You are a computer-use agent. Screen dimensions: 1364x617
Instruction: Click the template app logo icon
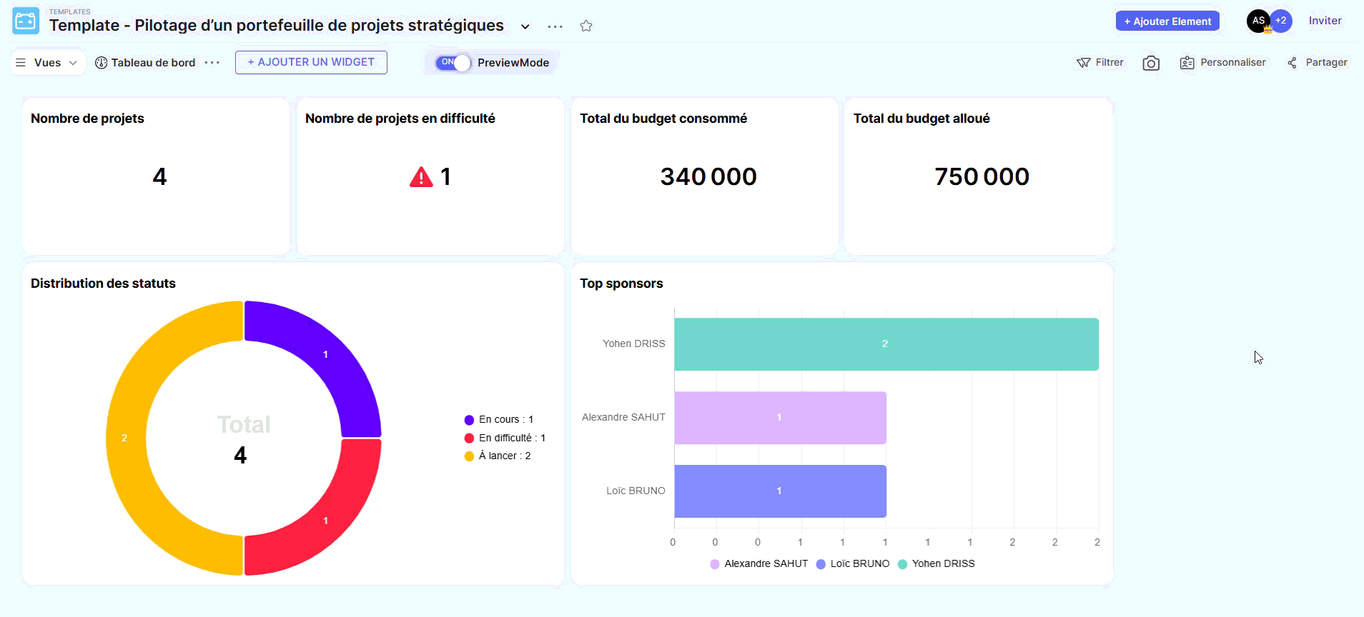point(26,21)
